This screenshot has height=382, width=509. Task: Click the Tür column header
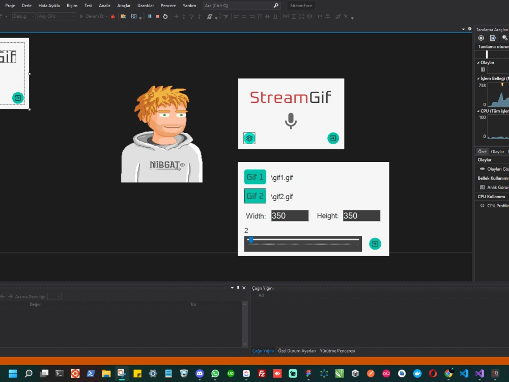pos(193,305)
